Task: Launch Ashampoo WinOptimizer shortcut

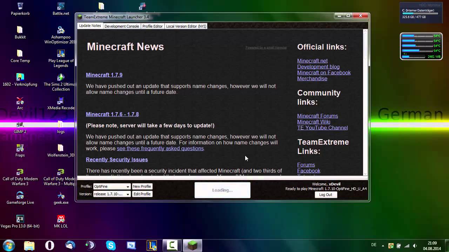Action: tap(61, 35)
